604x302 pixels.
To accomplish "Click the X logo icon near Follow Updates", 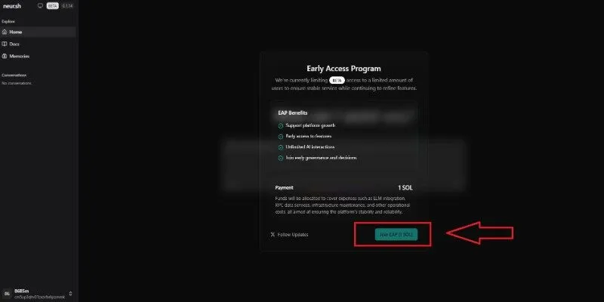I will click(x=273, y=234).
